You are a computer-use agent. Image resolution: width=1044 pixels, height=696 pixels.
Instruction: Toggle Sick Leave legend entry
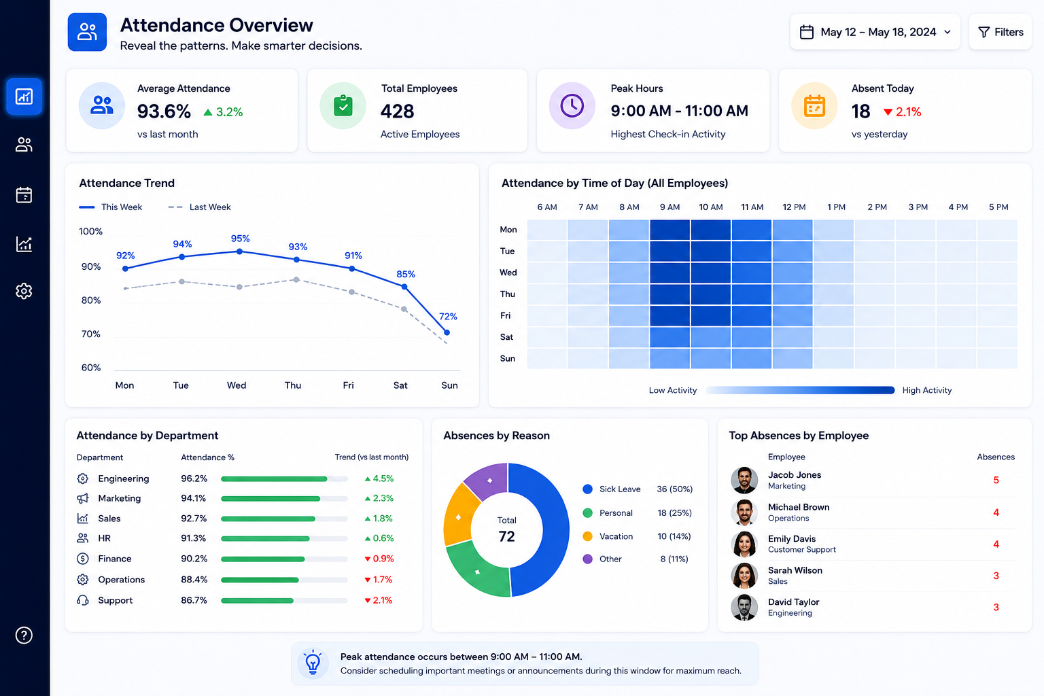pos(638,489)
